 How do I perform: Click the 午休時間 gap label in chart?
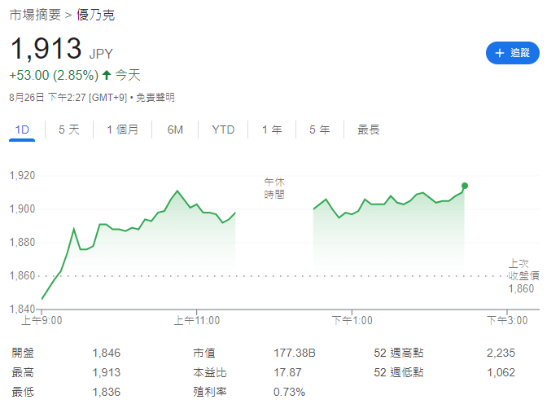(x=274, y=188)
